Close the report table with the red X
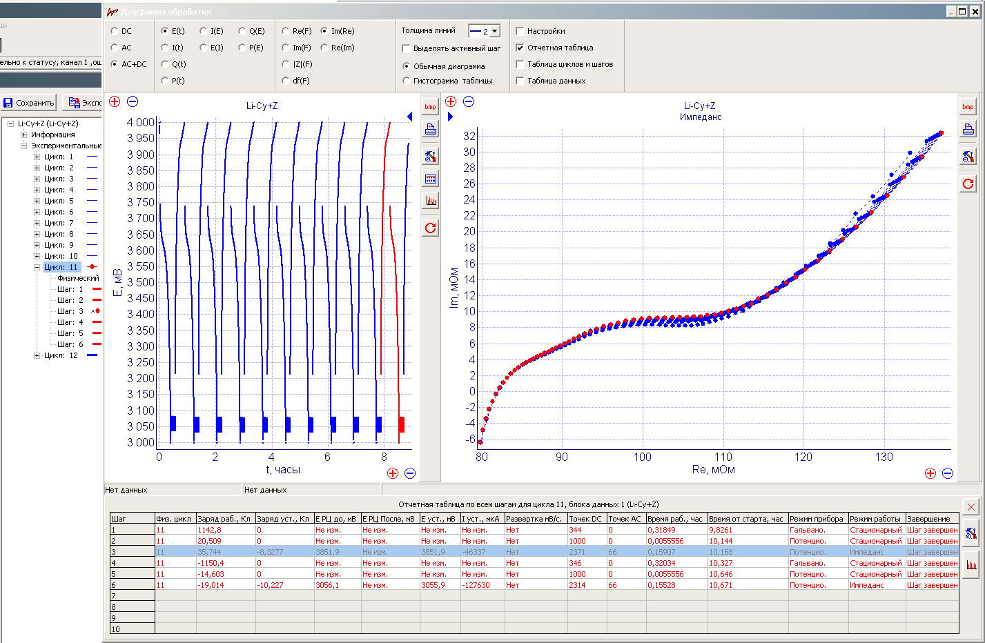This screenshot has width=985, height=643. 971,507
